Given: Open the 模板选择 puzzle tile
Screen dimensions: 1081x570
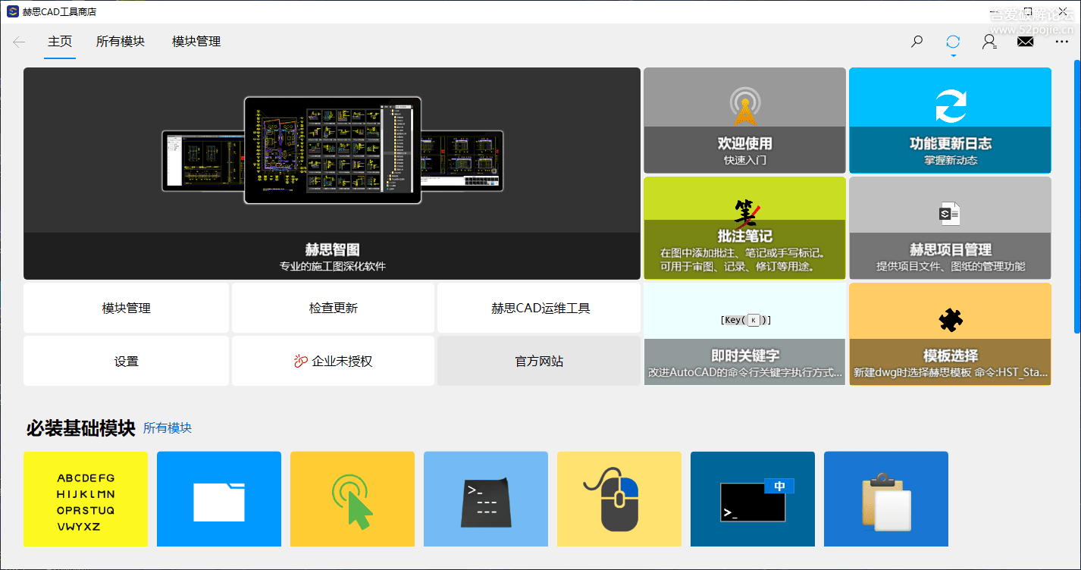Looking at the screenshot, I should (950, 334).
